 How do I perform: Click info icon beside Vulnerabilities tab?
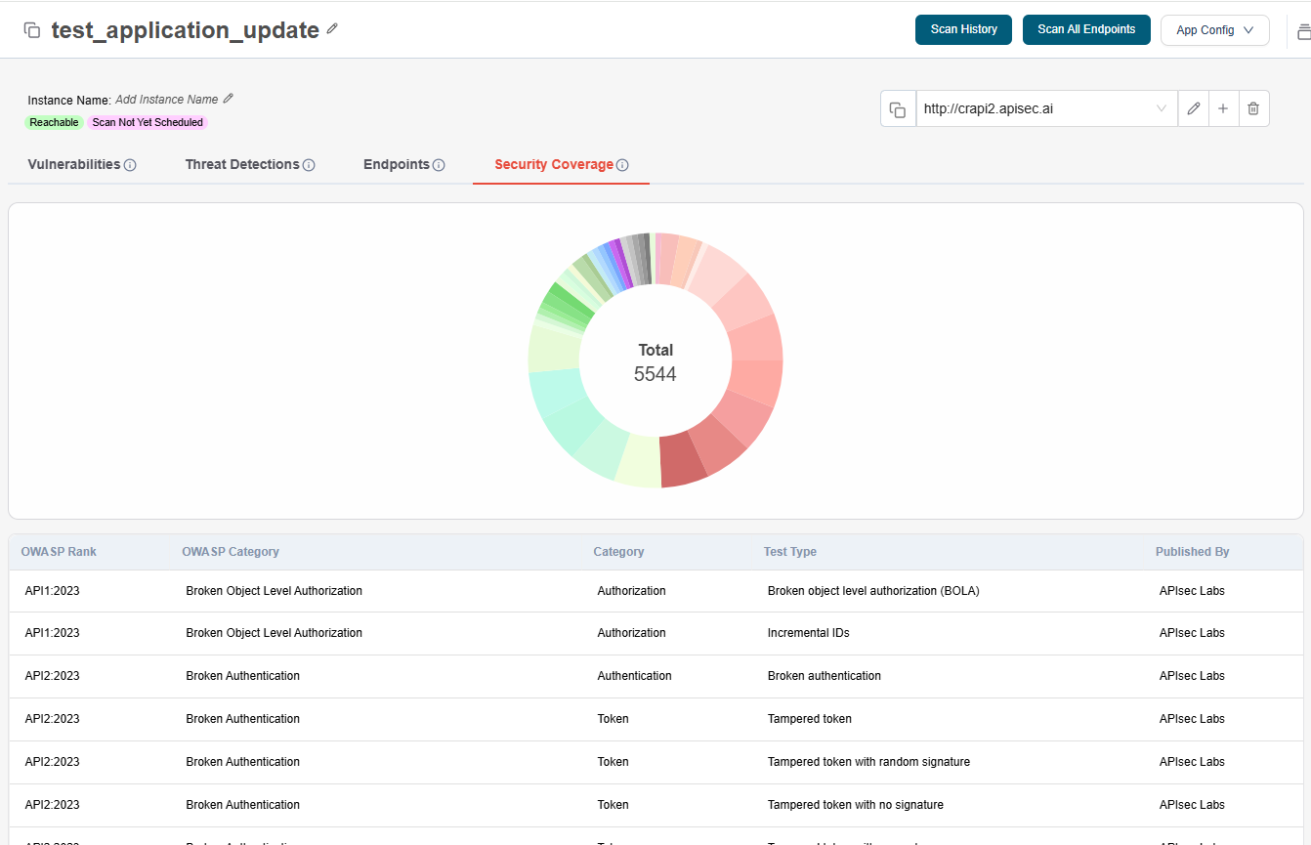130,165
